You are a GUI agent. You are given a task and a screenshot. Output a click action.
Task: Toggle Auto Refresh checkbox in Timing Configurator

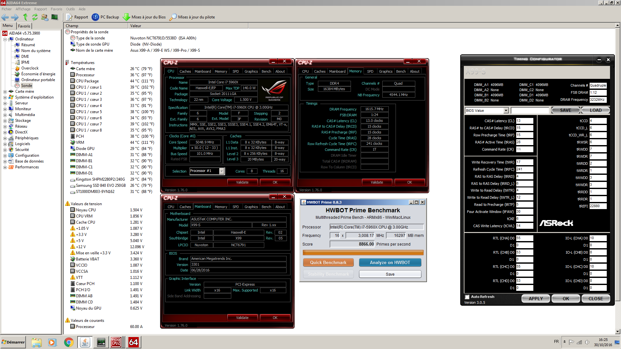click(x=467, y=297)
